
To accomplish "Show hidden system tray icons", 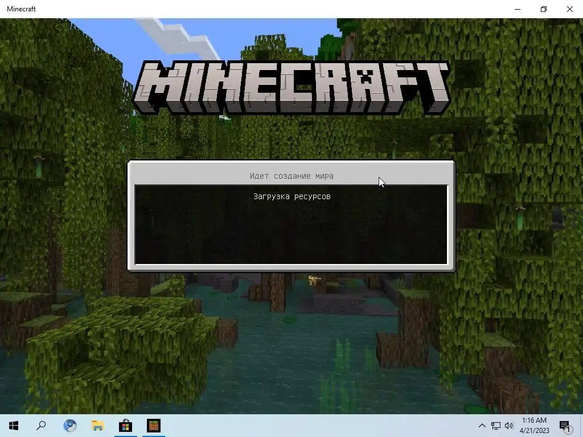I will (x=482, y=426).
